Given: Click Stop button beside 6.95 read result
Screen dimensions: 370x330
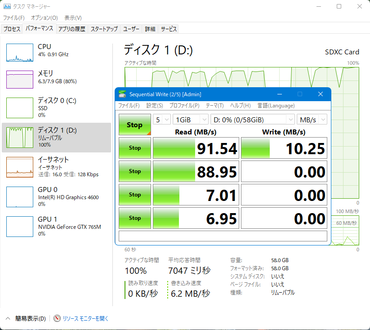Looking at the screenshot, I should 135,218.
